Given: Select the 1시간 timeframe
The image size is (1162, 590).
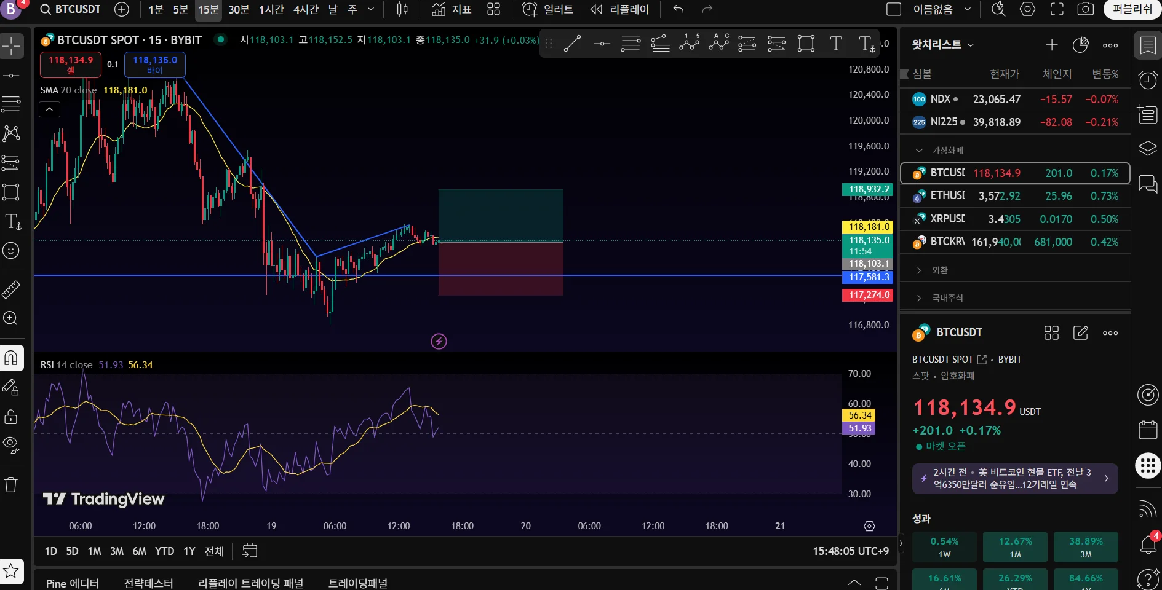Looking at the screenshot, I should (x=271, y=9).
